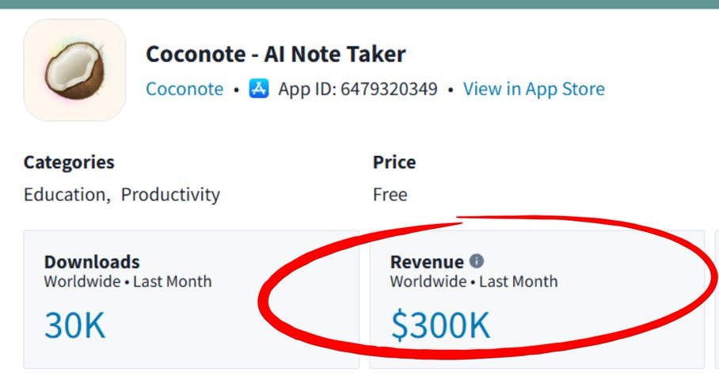Click the Coconote coconut app icon

tap(74, 70)
